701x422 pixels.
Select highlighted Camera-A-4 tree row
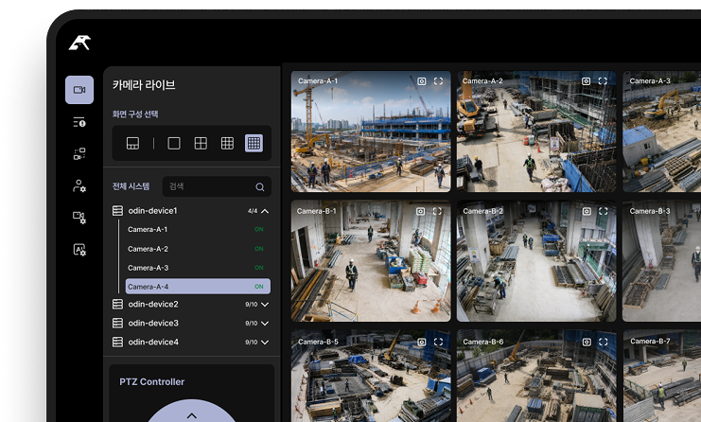click(x=198, y=287)
